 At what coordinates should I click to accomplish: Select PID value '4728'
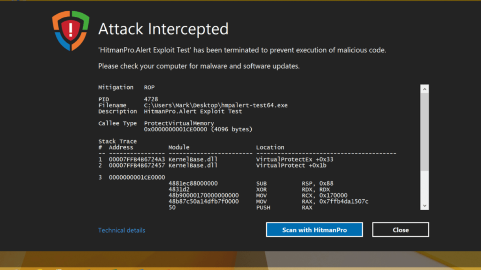pos(151,99)
